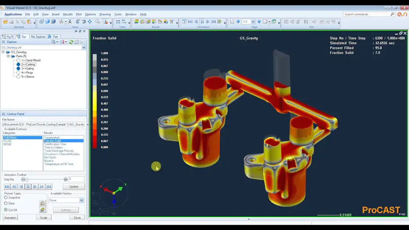
Task: Click the wireframe view cube icon
Action: tap(41, 22)
